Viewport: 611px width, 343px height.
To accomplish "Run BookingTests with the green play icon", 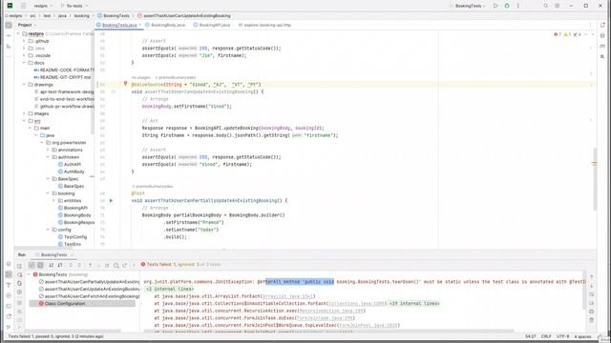I will point(495,6).
